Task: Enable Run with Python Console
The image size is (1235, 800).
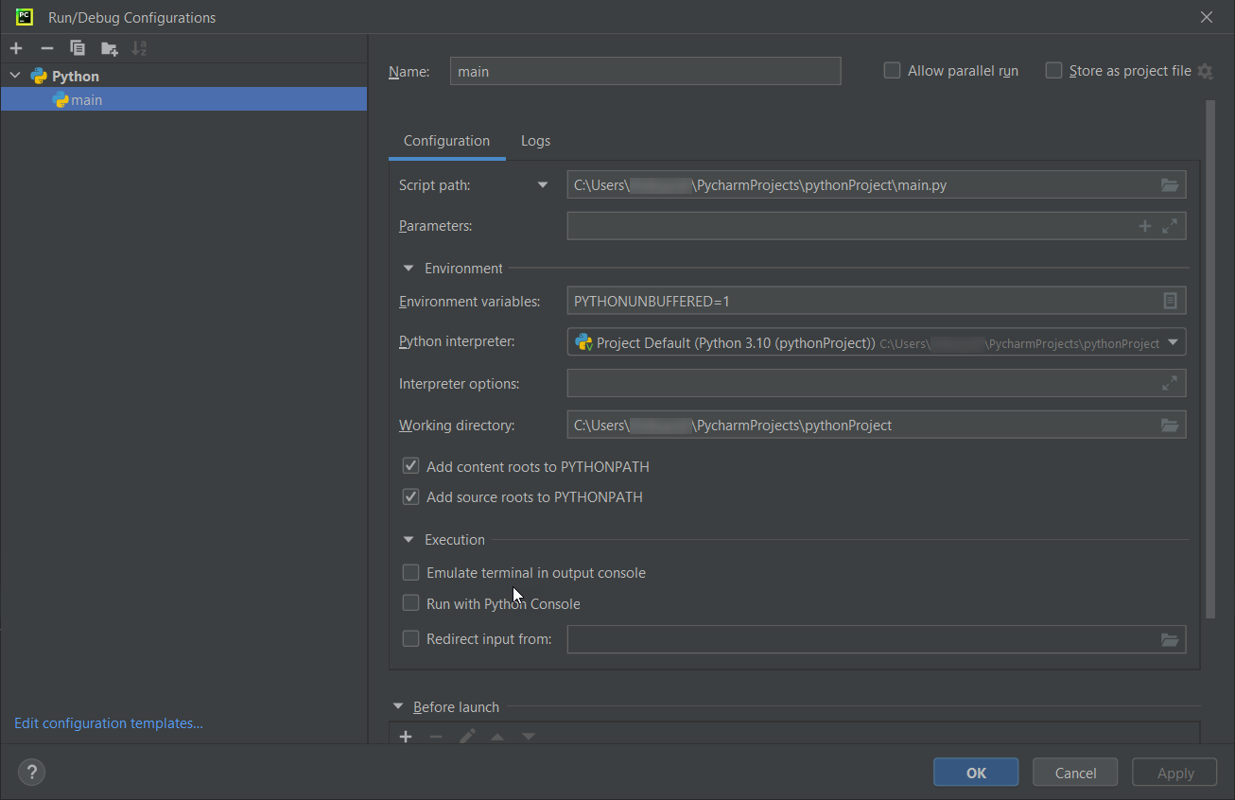Action: coord(410,603)
